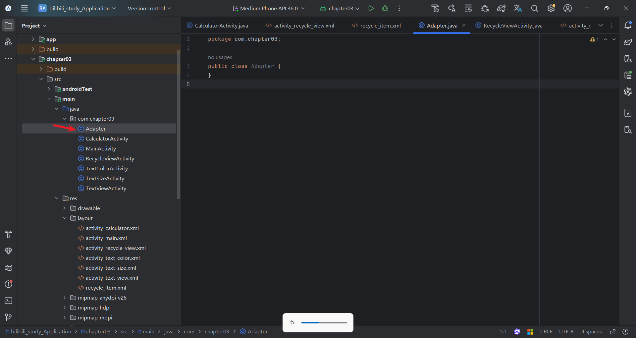Collapse the res folder node
The height and width of the screenshot is (338, 636).
pyautogui.click(x=57, y=198)
